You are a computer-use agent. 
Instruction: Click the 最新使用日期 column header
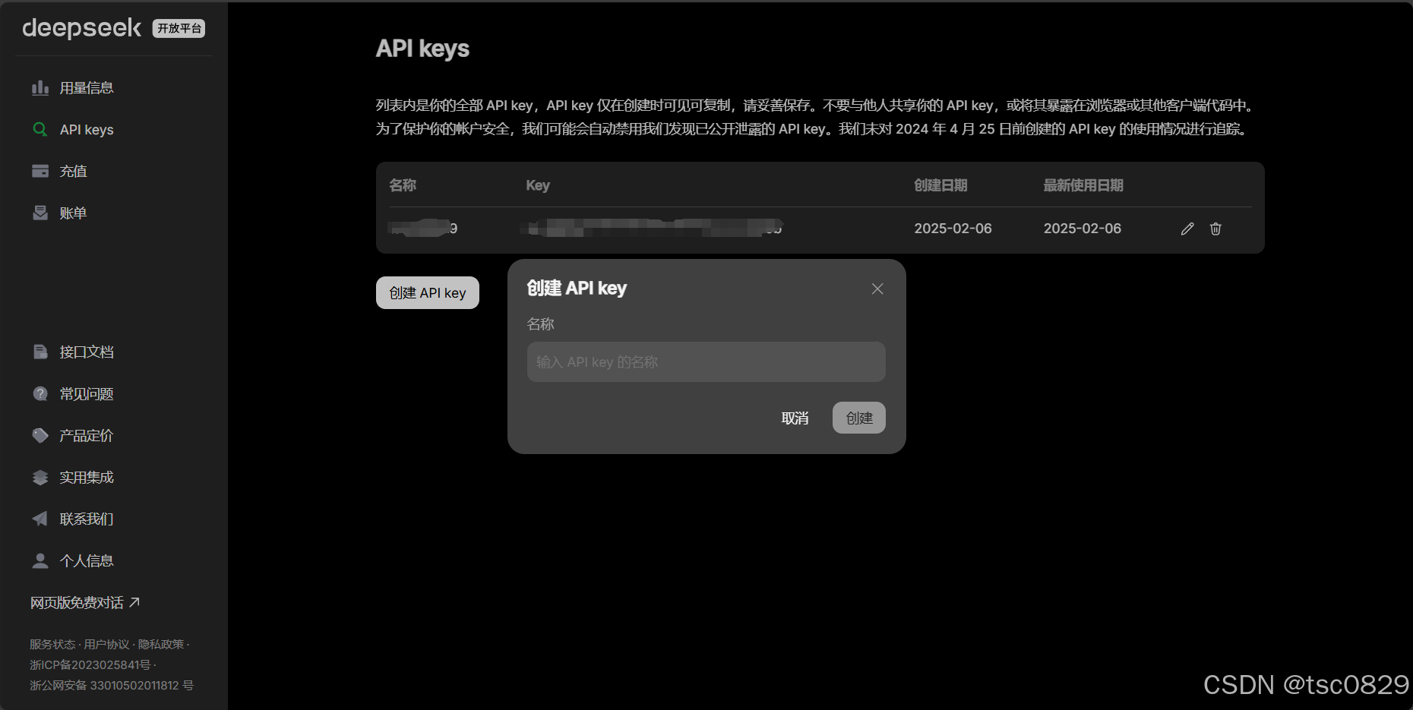click(1083, 185)
